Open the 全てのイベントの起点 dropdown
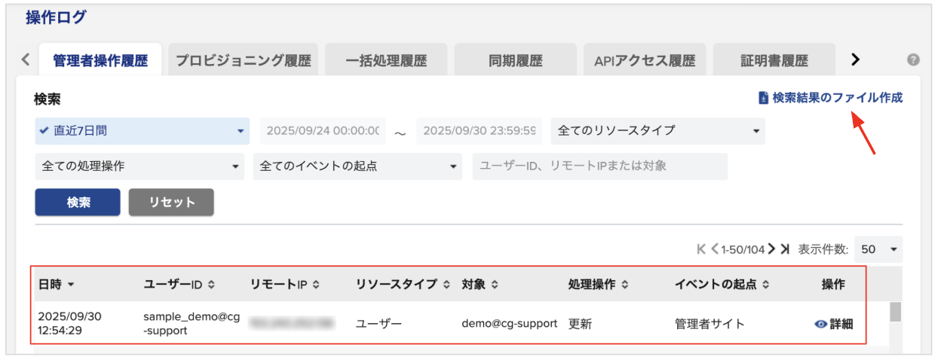Screen dimensions: 938x360 coord(357,166)
